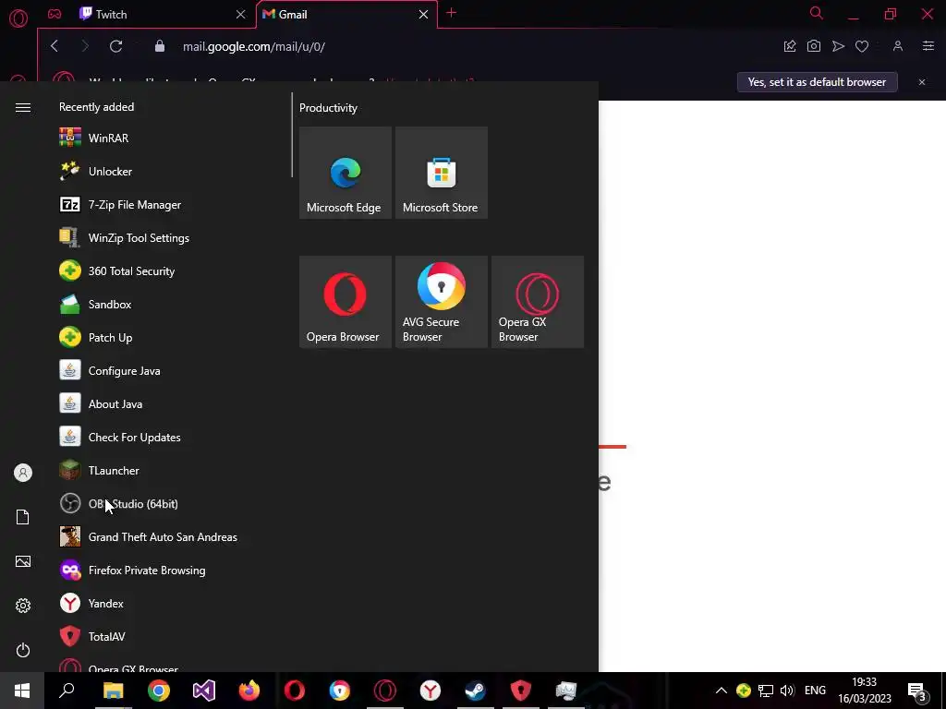Open Settings gear in Start sidebar

(23, 606)
